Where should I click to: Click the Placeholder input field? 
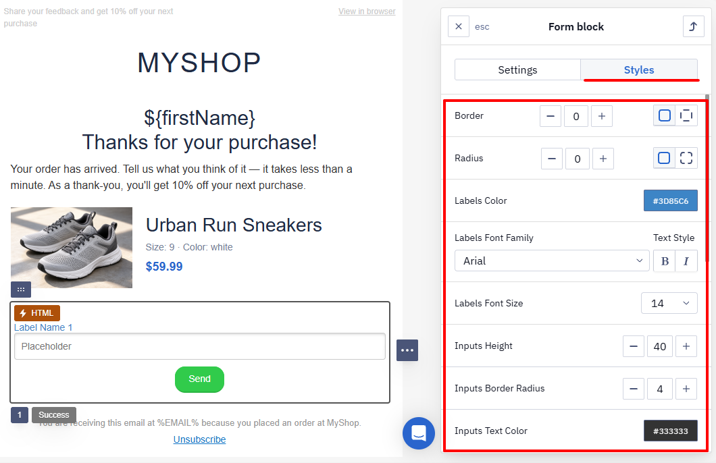click(199, 346)
